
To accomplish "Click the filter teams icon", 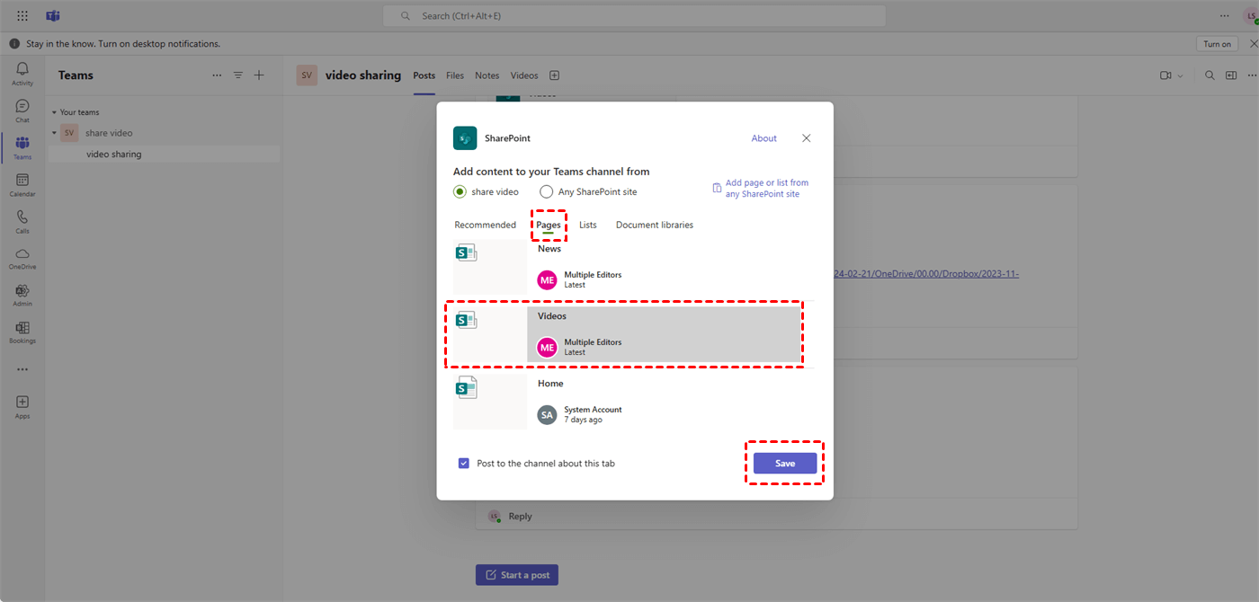I will [238, 75].
